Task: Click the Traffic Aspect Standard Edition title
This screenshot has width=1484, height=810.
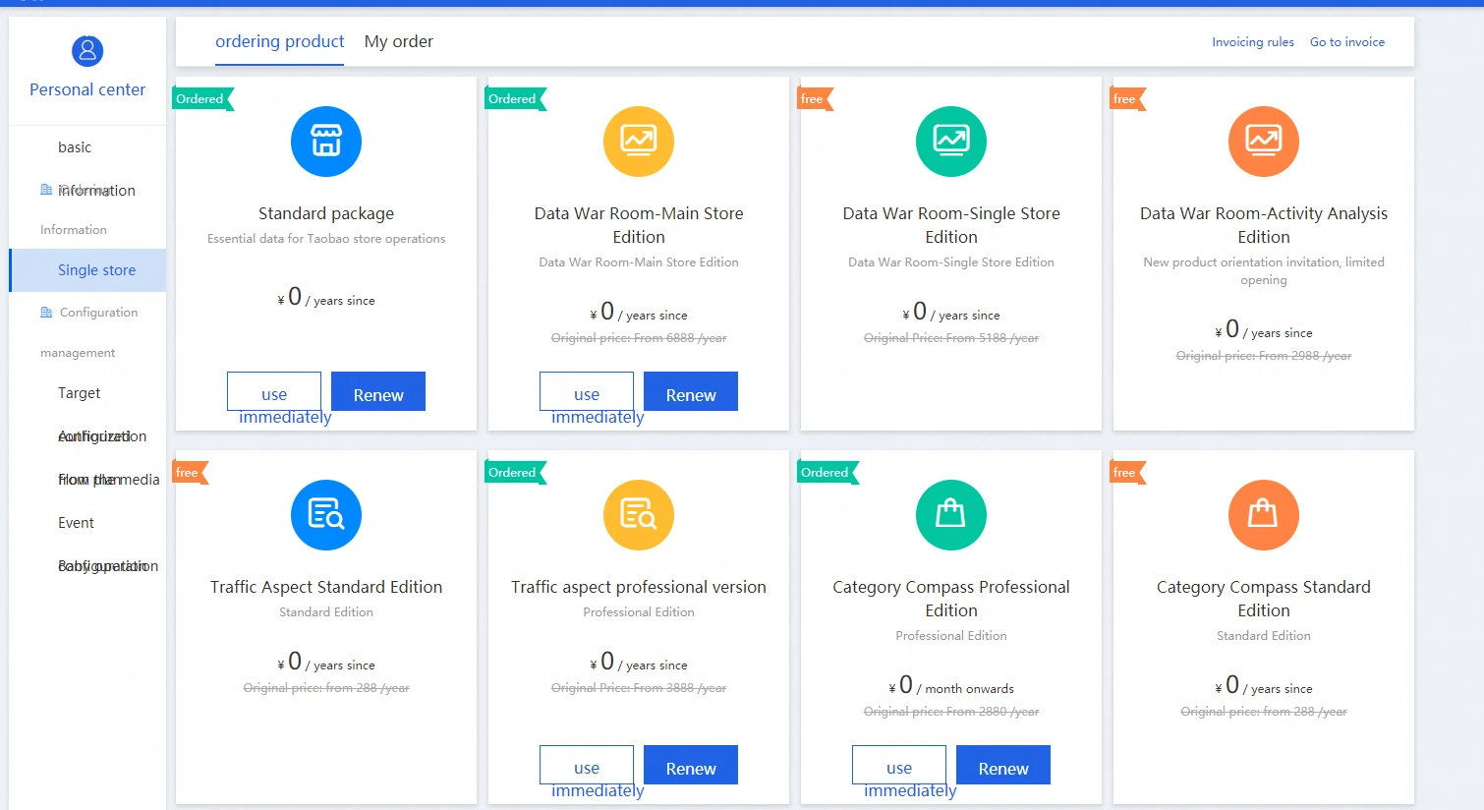Action: (326, 587)
